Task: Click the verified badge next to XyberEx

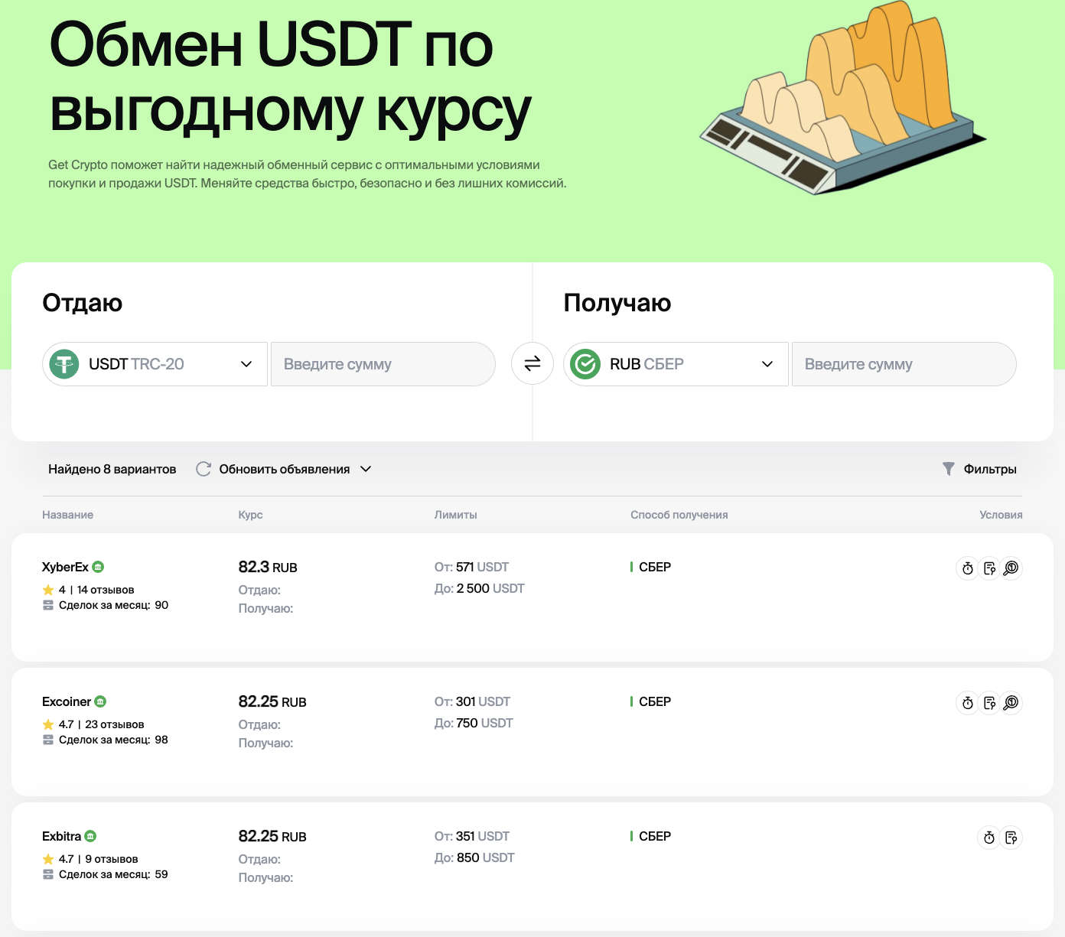Action: [98, 567]
